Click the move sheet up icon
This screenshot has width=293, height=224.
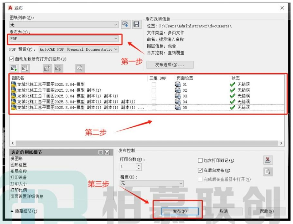coord(47,68)
